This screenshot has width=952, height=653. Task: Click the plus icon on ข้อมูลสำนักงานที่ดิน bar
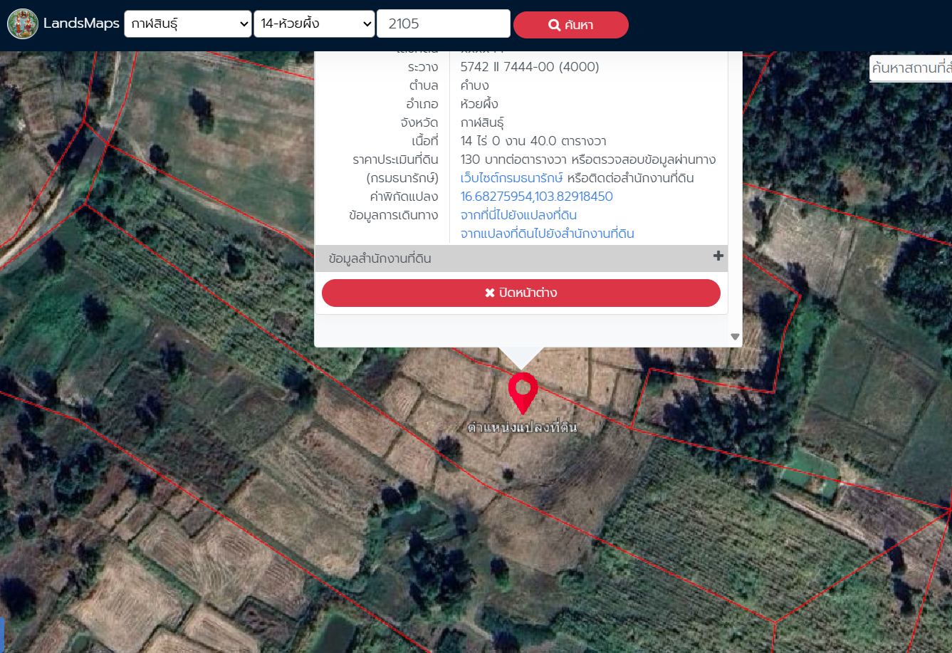[x=718, y=256]
